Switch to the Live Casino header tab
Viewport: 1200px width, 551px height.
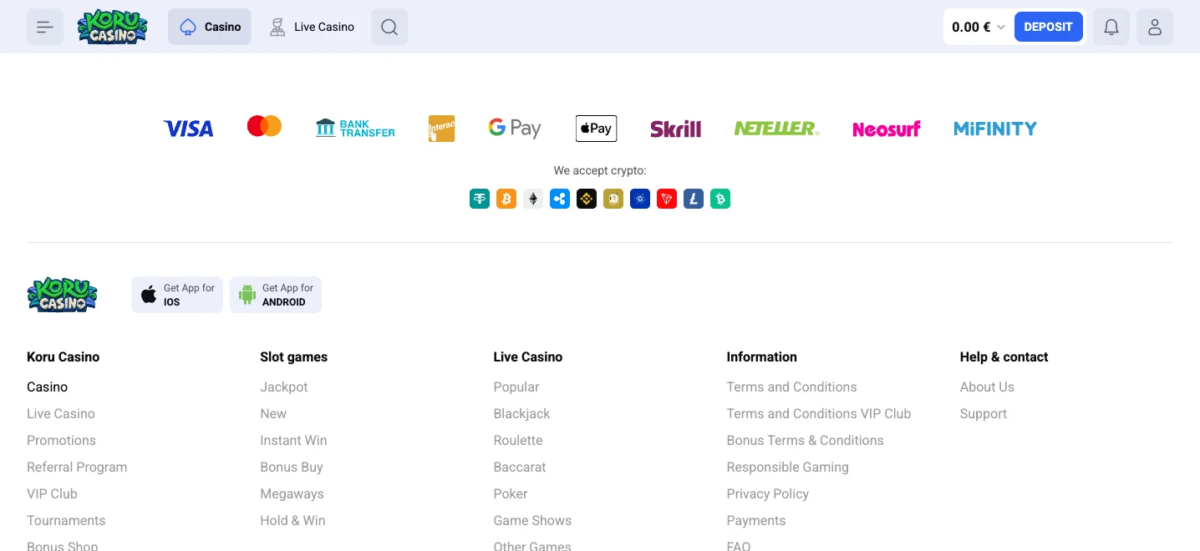coord(312,27)
